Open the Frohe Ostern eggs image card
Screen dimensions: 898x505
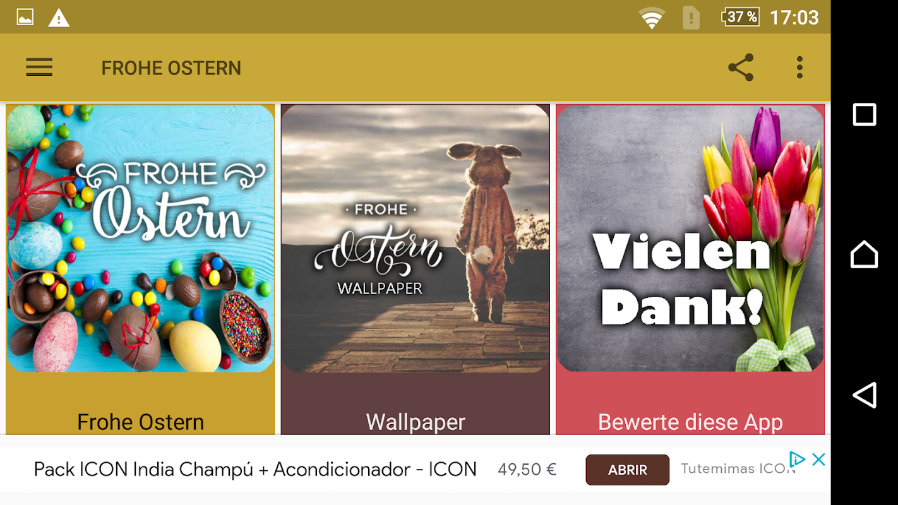point(141,238)
